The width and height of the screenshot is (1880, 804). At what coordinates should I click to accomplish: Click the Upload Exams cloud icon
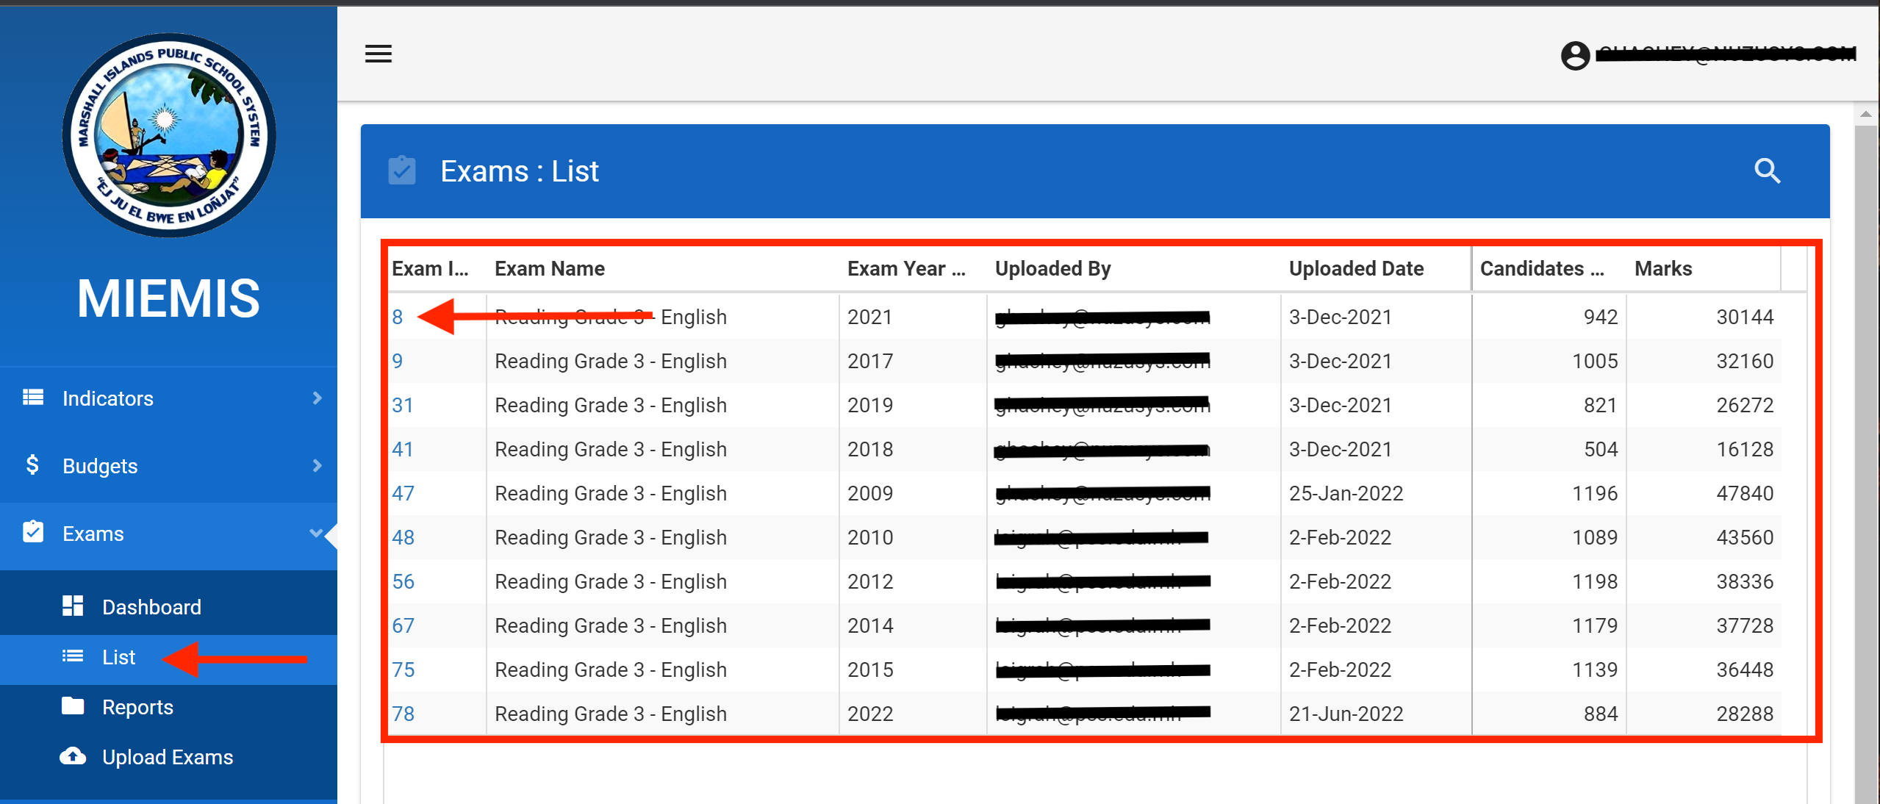(x=73, y=755)
